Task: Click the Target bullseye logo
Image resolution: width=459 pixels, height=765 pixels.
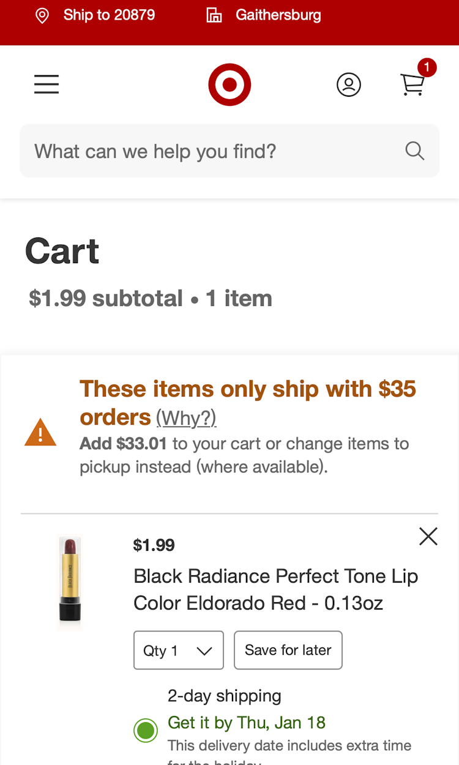Action: 229,84
